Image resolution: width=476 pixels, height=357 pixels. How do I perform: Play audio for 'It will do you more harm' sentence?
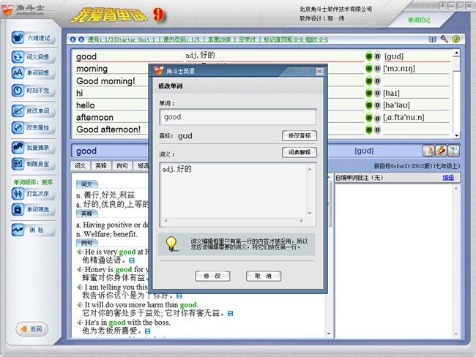point(80,304)
